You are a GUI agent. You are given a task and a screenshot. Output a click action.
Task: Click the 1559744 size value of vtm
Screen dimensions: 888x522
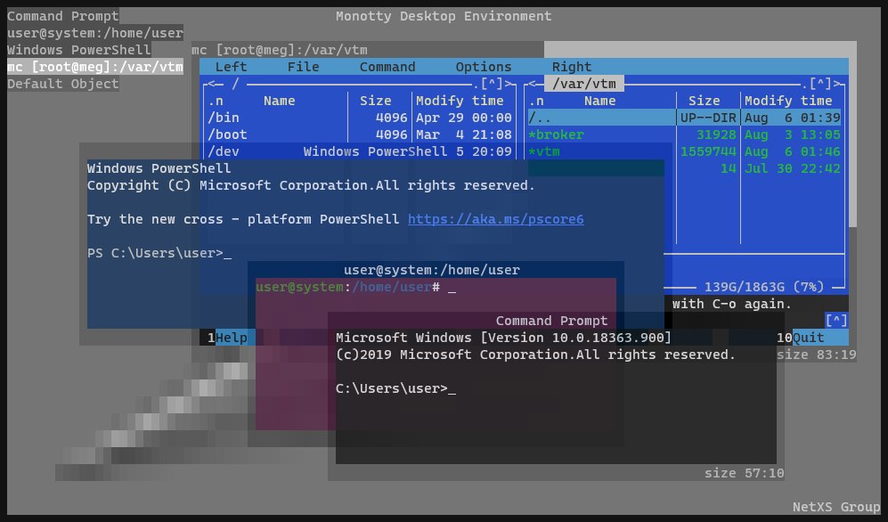click(x=708, y=151)
